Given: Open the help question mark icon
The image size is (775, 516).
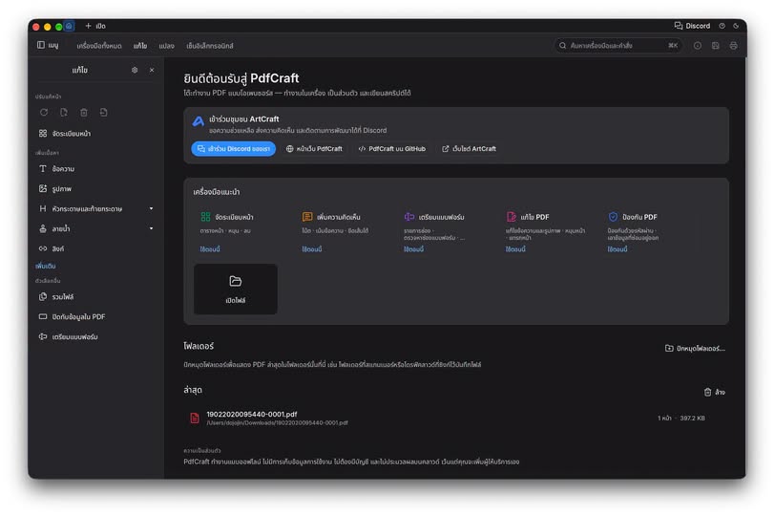Looking at the screenshot, I should [x=723, y=26].
